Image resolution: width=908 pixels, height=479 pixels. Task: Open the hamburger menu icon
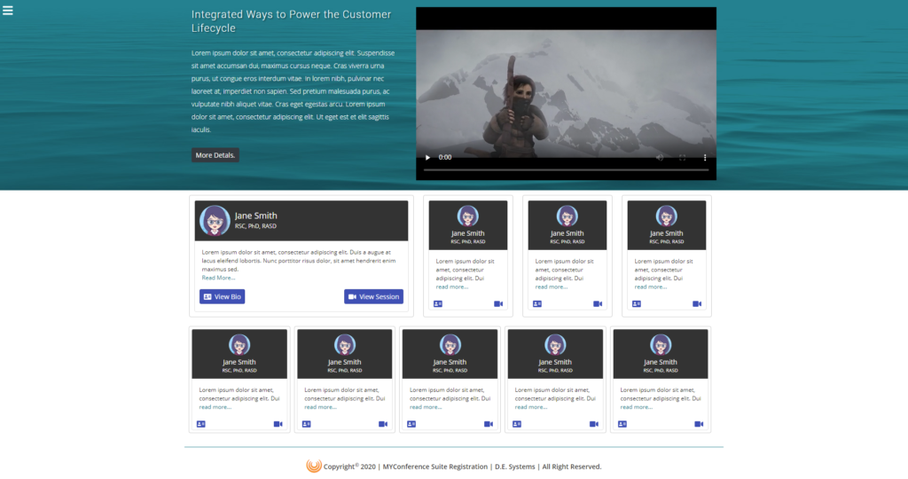pyautogui.click(x=7, y=11)
